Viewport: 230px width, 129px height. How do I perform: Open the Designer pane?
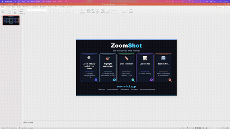(131, 11)
